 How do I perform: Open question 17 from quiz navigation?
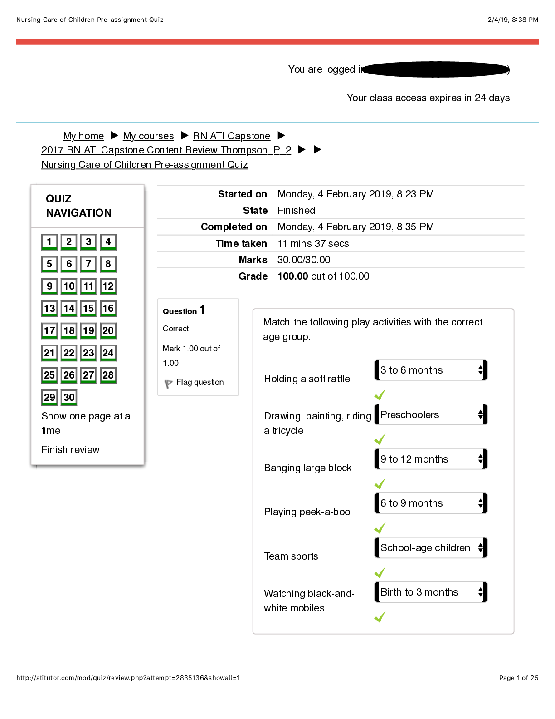click(x=49, y=331)
